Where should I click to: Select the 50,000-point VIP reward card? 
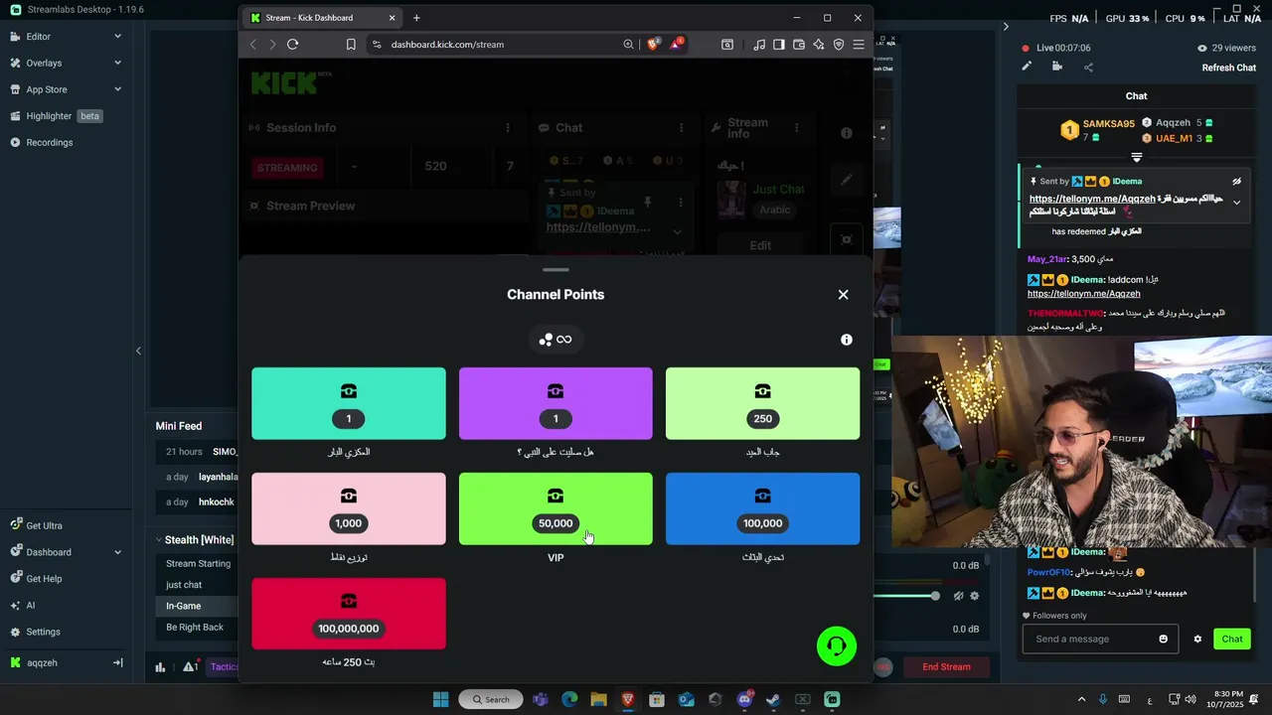point(556,508)
